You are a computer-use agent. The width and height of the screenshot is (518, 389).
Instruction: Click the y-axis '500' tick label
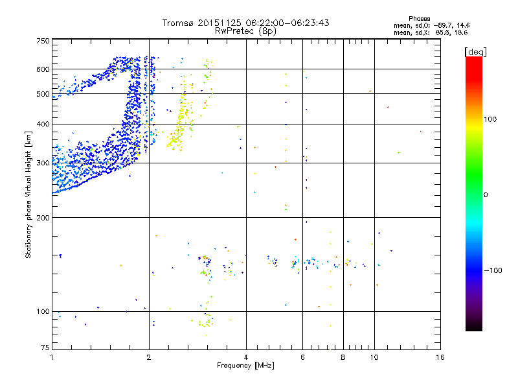pos(43,94)
